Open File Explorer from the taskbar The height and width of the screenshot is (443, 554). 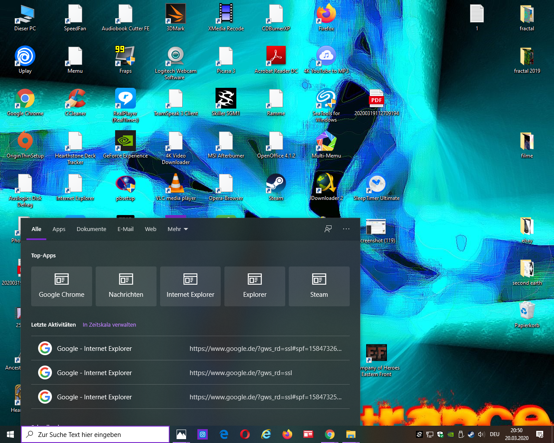pyautogui.click(x=351, y=434)
